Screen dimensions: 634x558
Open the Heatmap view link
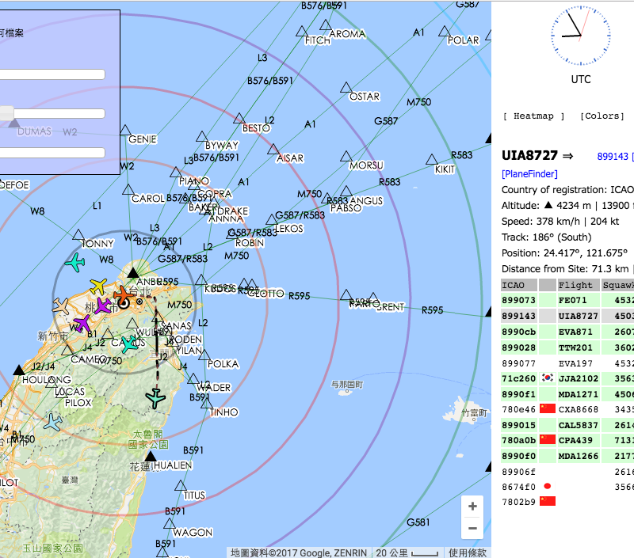point(533,116)
